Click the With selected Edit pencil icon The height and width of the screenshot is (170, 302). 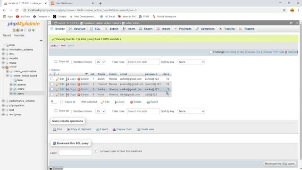click(x=102, y=102)
